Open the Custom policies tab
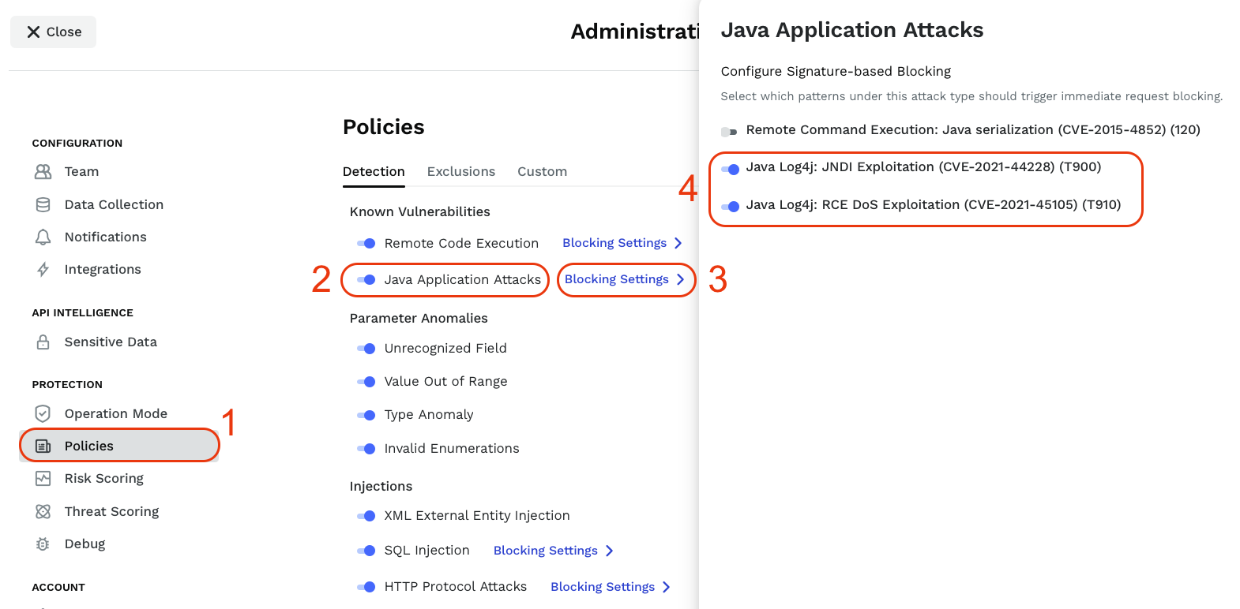Image resolution: width=1240 pixels, height=609 pixels. tap(542, 171)
